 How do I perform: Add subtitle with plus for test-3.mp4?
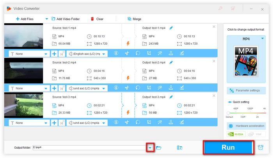point(54,123)
